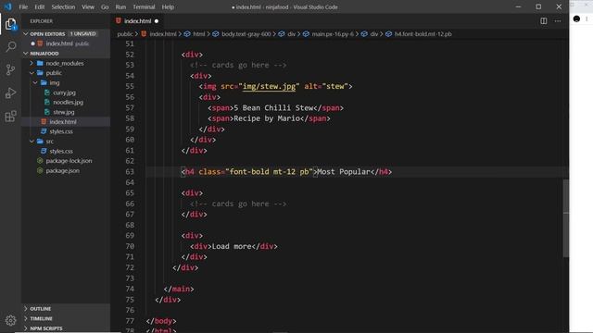
Task: Open browser window's three-dot menu
Action: [587, 18]
